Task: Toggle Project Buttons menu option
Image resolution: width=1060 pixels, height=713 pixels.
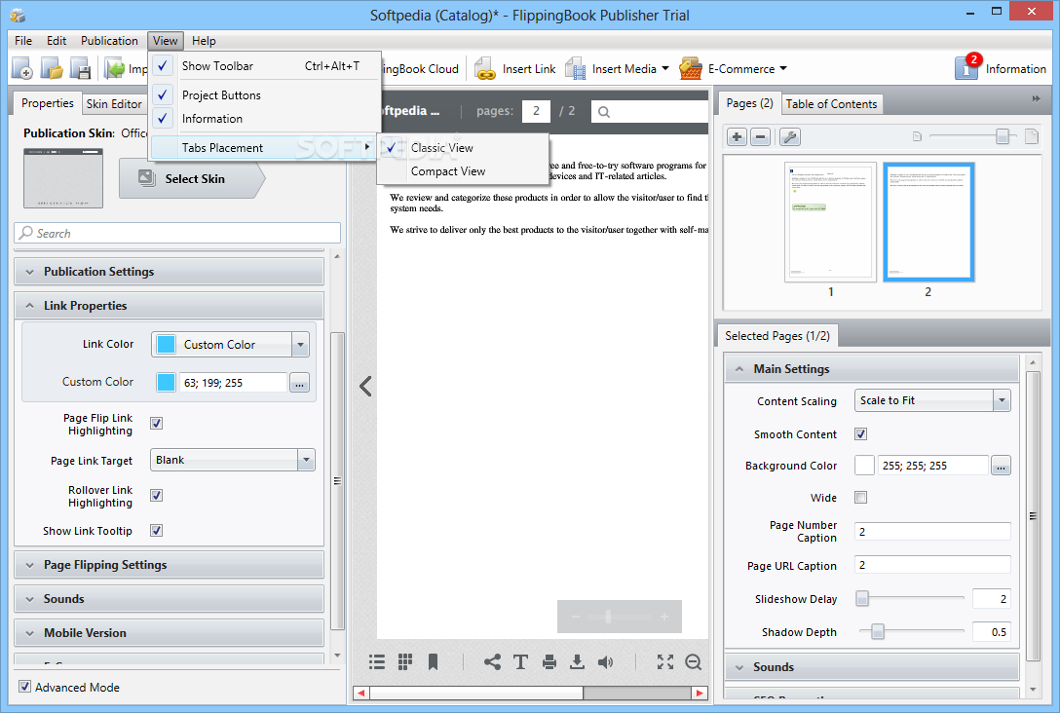Action: tap(264, 94)
